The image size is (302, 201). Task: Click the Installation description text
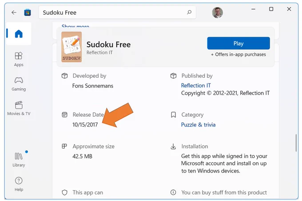224,163
